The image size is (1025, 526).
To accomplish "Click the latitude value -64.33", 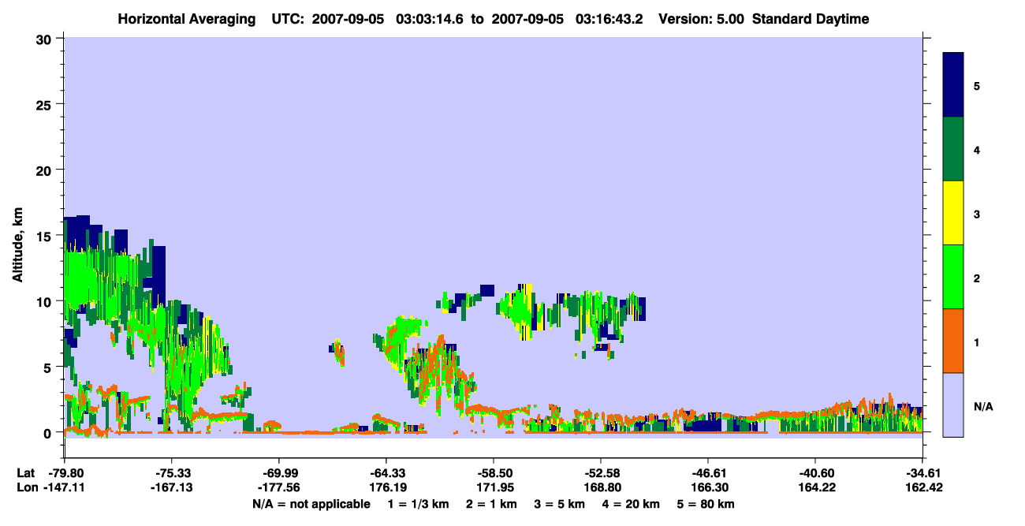I will tap(386, 472).
